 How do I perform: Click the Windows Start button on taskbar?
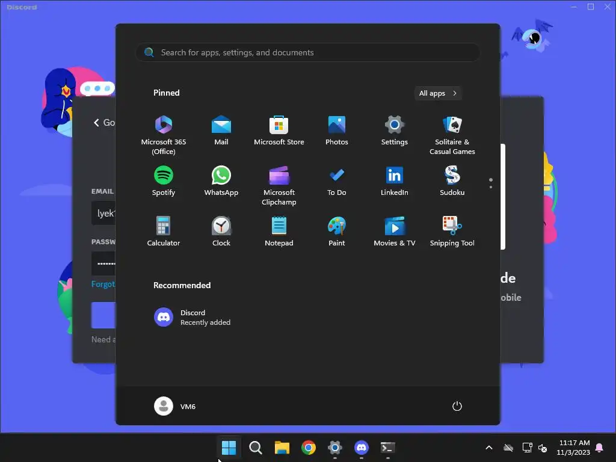pyautogui.click(x=229, y=447)
